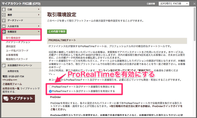Open the 各種設定 menu item

pyautogui.click(x=21, y=32)
